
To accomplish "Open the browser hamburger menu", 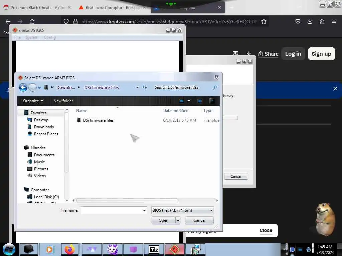I will (334, 21).
